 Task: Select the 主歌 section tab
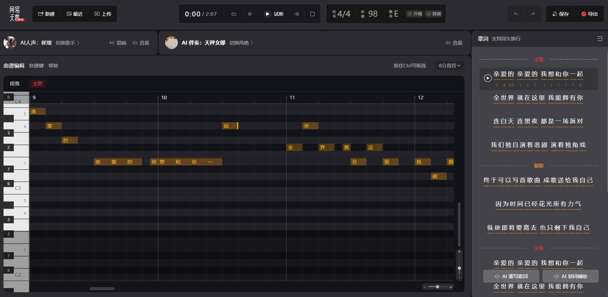coord(38,84)
